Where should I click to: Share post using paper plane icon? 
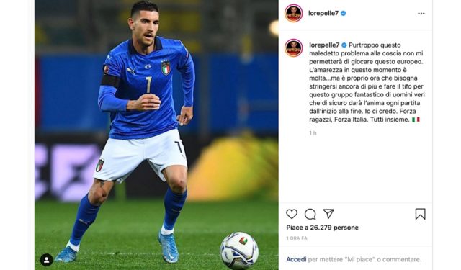click(328, 214)
